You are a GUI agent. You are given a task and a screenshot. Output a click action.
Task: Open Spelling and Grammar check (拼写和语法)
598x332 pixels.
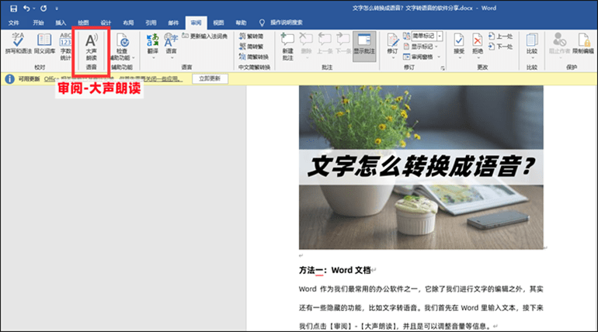[19, 44]
